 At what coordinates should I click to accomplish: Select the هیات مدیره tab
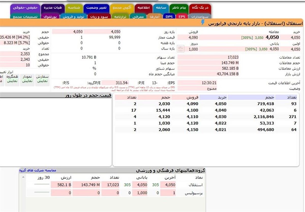pos(53,8)
